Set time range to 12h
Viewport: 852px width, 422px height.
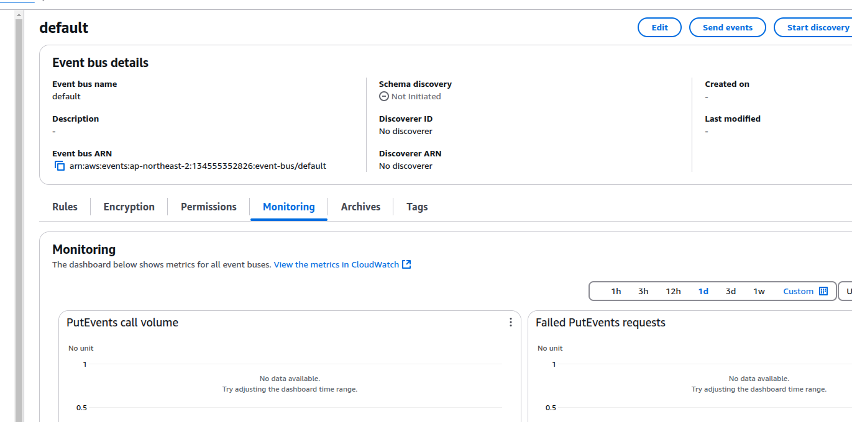tap(673, 291)
